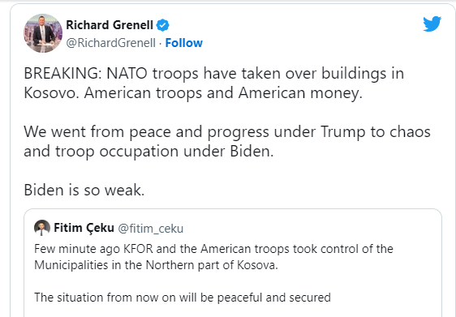Follow Richard Grenell

184,43
